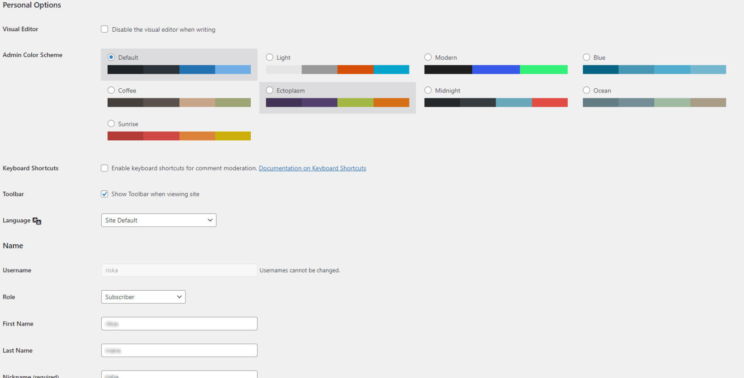Click the Visual Editor row label
The width and height of the screenshot is (744, 378).
coord(20,29)
